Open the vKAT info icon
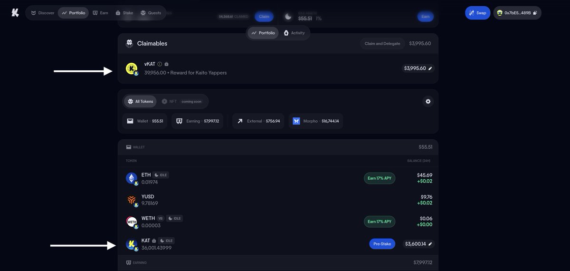The image size is (570, 271). point(160,64)
